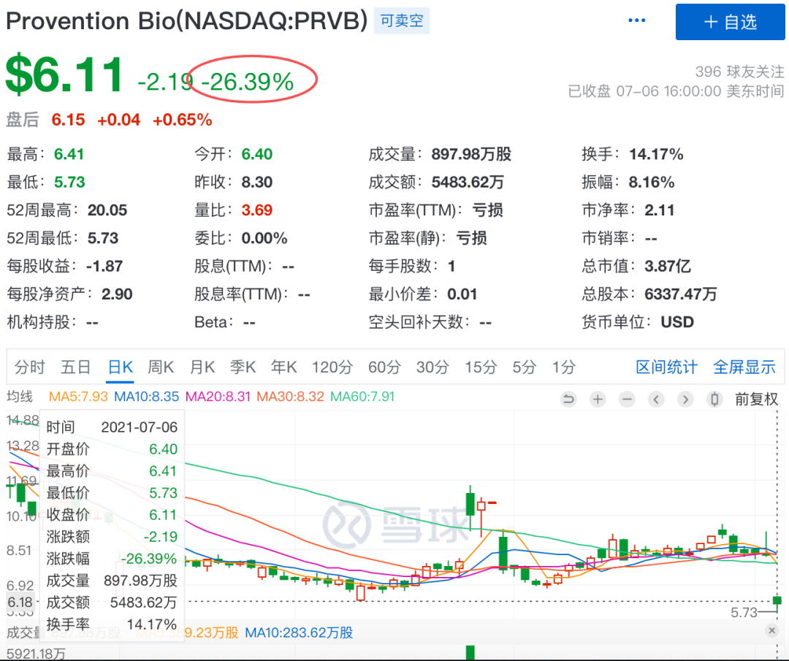Switch to the 120分 interval
Image resolution: width=789 pixels, height=661 pixels.
tap(332, 367)
